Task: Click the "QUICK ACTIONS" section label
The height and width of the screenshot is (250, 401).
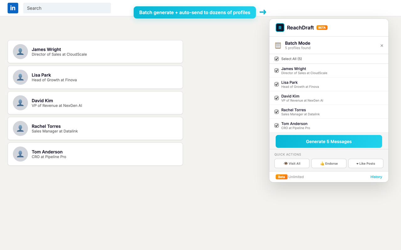Action: pos(288,154)
